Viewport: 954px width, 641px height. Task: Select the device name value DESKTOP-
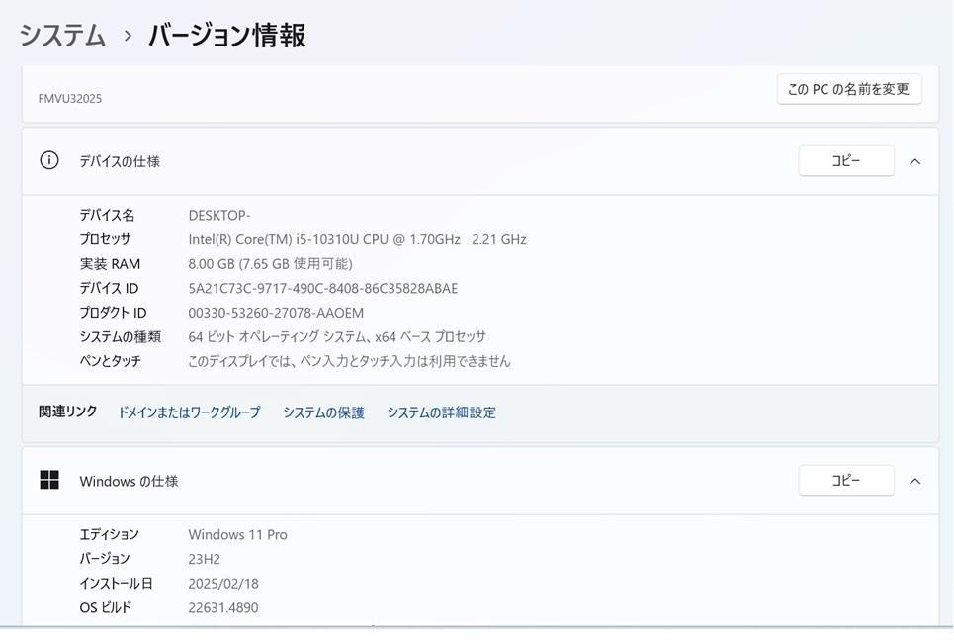point(219,216)
